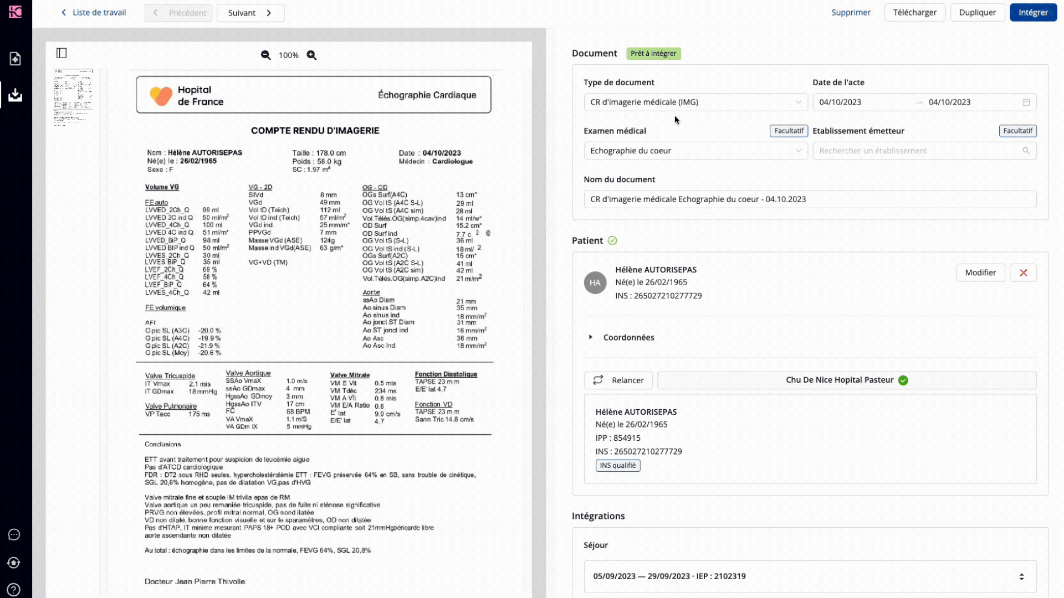The height and width of the screenshot is (598, 1064).
Task: Click the Facultatif tag beside Examen médical
Action: (x=789, y=131)
